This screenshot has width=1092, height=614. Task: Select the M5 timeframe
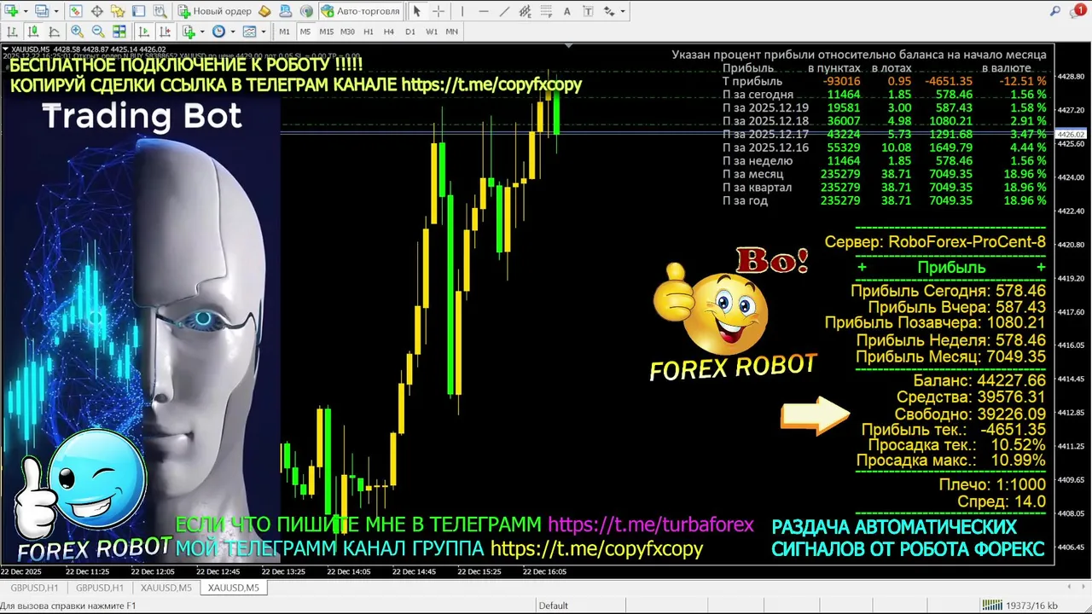tap(305, 32)
